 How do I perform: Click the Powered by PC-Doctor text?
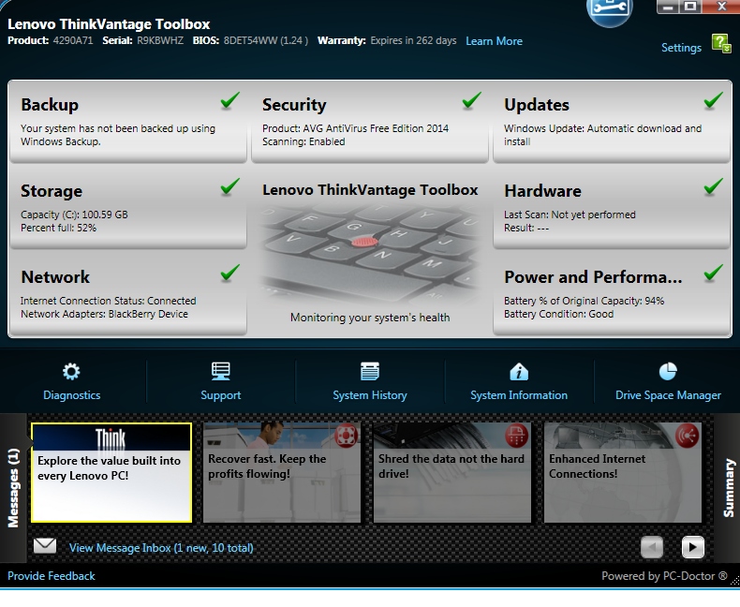pyautogui.click(x=664, y=576)
